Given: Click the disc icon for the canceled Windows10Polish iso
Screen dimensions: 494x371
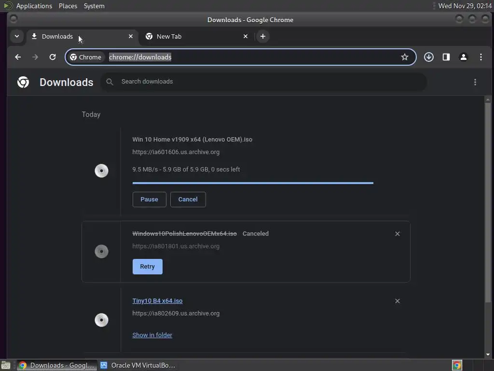Looking at the screenshot, I should point(101,252).
